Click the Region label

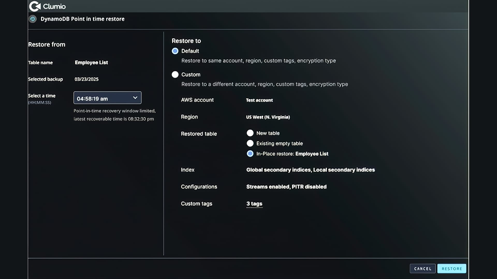point(189,117)
